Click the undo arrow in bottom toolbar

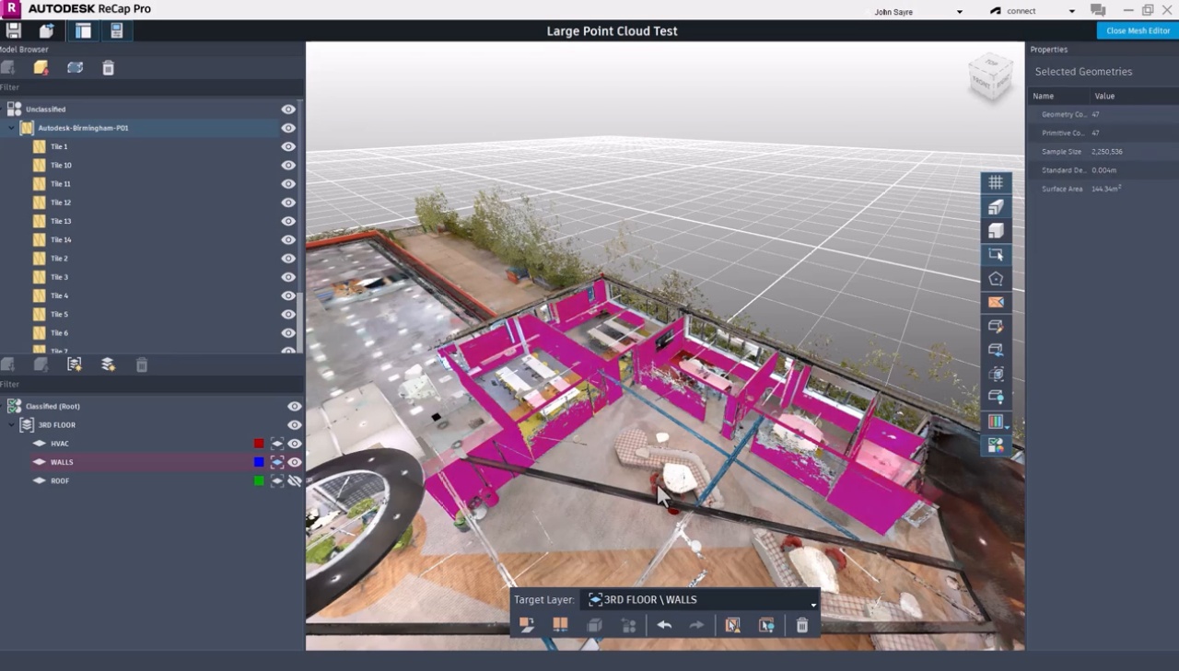click(x=664, y=626)
